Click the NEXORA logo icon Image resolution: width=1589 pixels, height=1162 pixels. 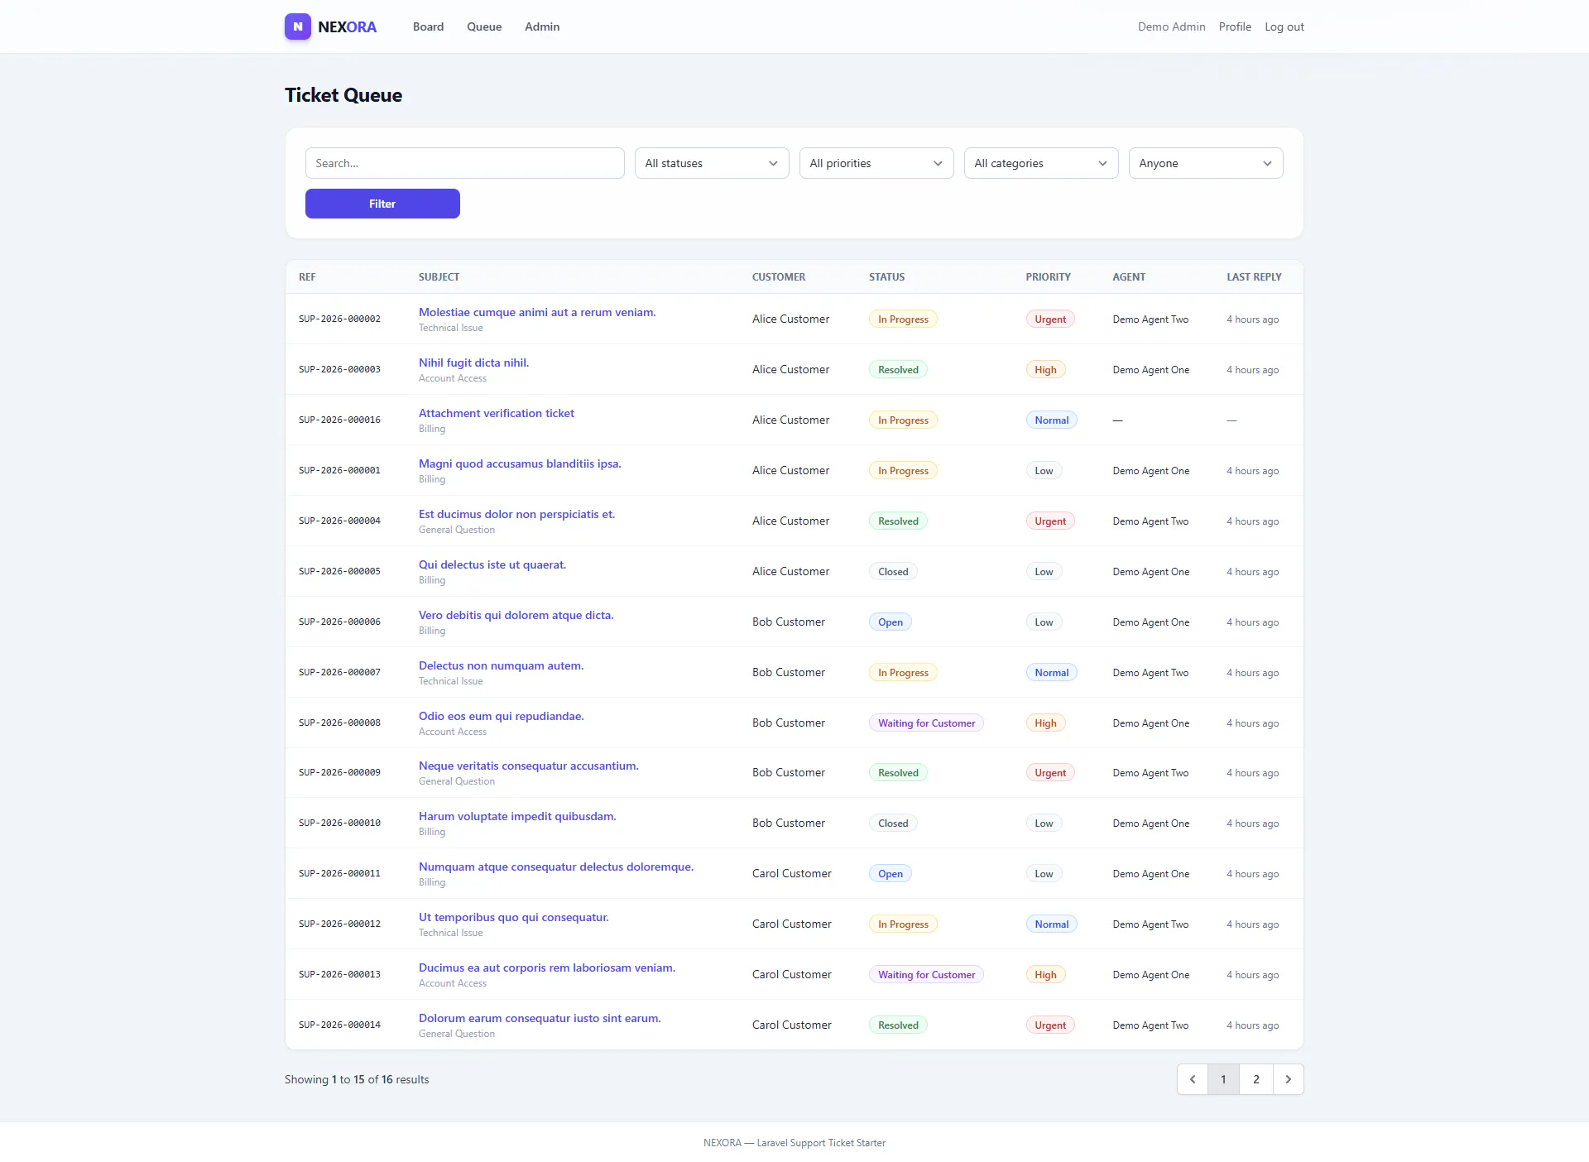[x=298, y=26]
